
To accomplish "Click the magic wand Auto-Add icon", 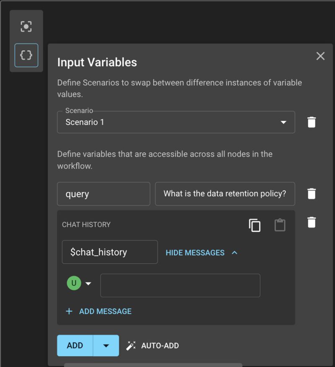I will (x=131, y=346).
